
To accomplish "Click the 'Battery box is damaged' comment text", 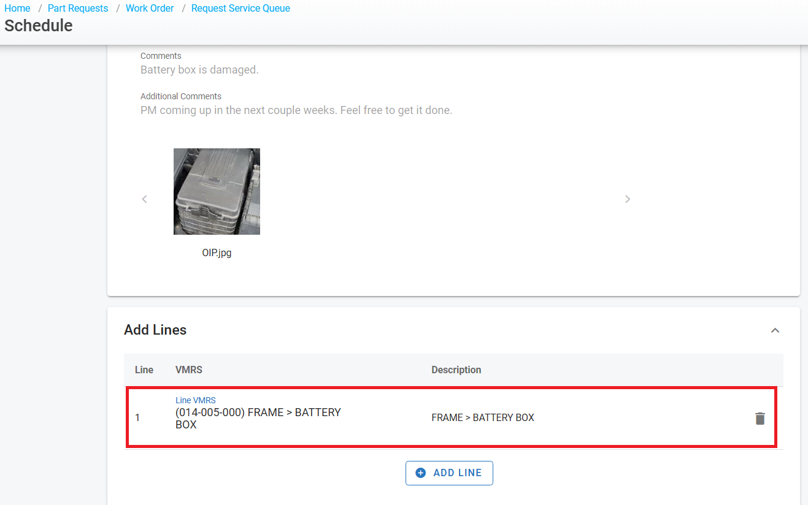I will [199, 70].
